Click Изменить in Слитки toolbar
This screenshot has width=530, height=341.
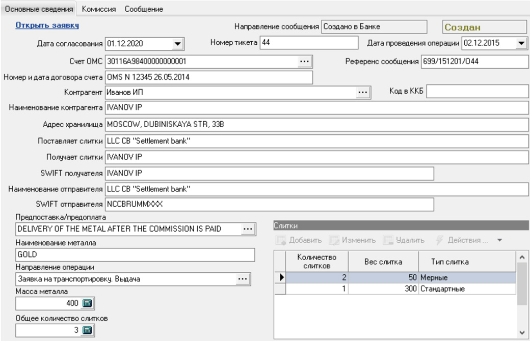point(353,240)
